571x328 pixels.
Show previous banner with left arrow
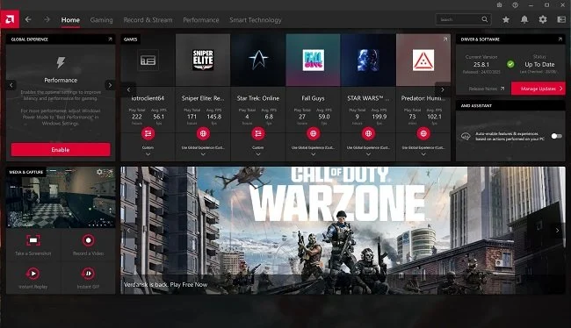pos(128,230)
